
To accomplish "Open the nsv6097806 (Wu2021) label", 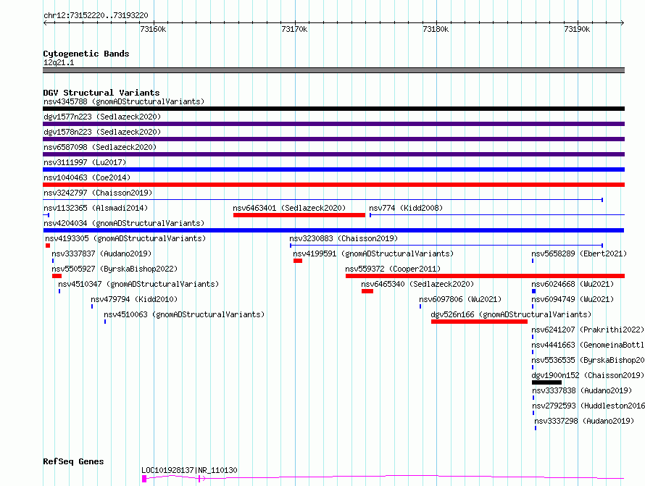I will [x=460, y=299].
